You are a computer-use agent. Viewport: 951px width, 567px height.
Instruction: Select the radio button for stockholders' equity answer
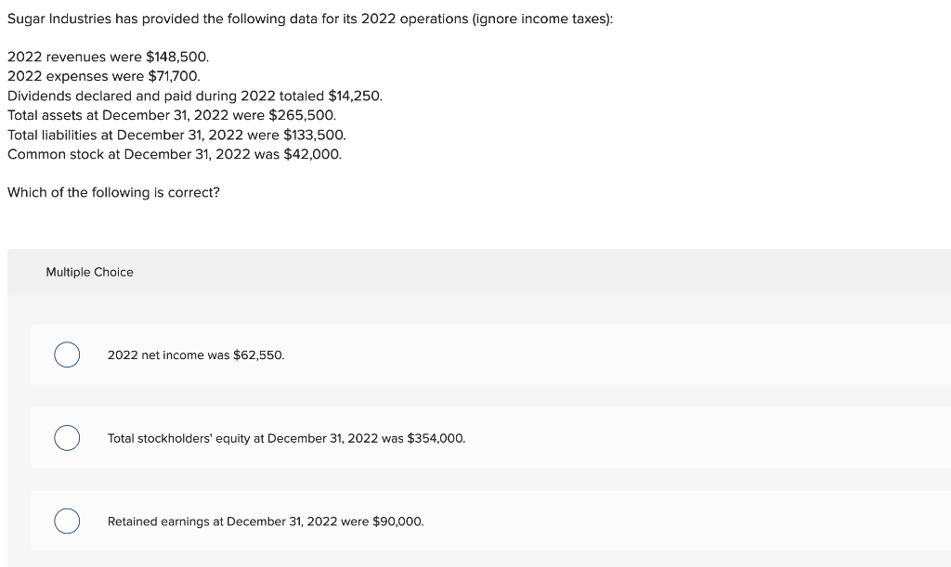pos(66,438)
